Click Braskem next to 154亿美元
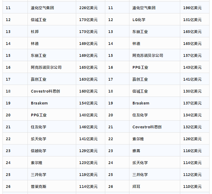The width and height of the screenshot is (212, 194). click(x=39, y=103)
